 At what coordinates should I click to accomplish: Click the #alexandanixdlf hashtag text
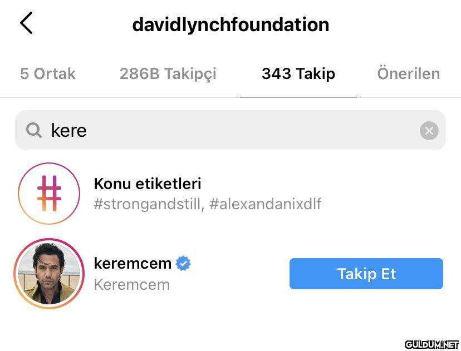pos(265,204)
